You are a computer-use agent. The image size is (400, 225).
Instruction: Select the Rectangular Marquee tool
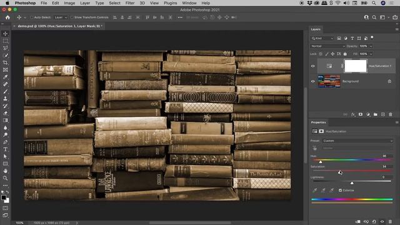tap(6, 41)
